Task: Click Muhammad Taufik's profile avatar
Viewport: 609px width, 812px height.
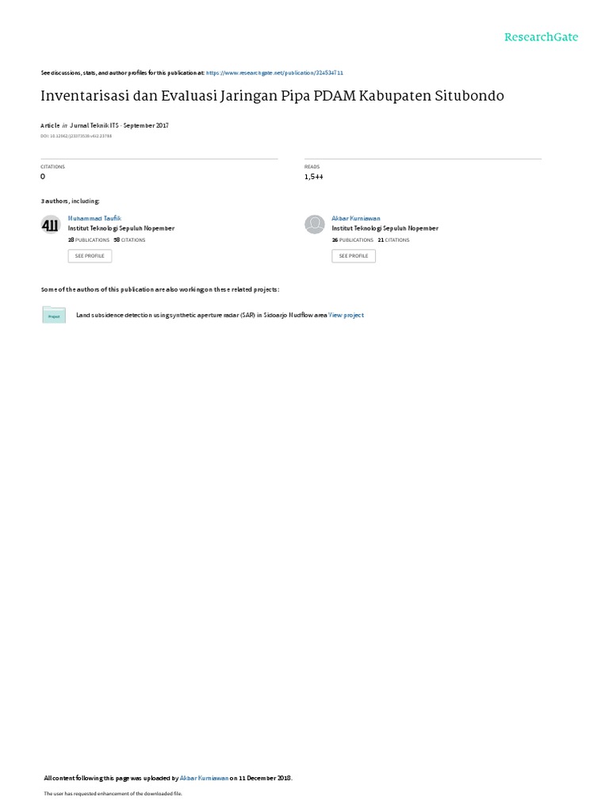Action: pyautogui.click(x=51, y=224)
